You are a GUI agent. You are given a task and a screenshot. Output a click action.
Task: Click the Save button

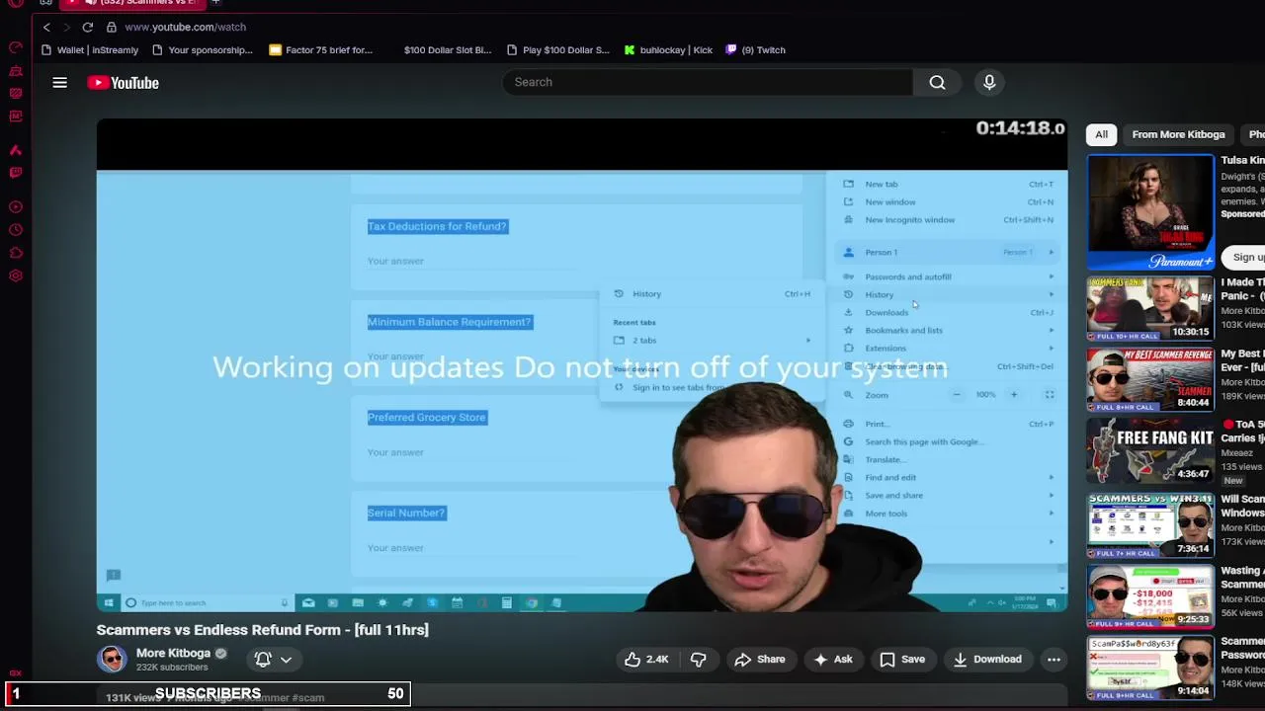902,660
